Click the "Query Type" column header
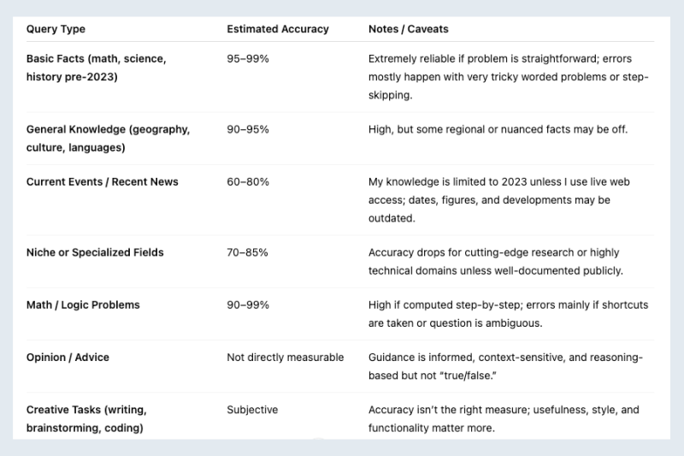 click(56, 29)
